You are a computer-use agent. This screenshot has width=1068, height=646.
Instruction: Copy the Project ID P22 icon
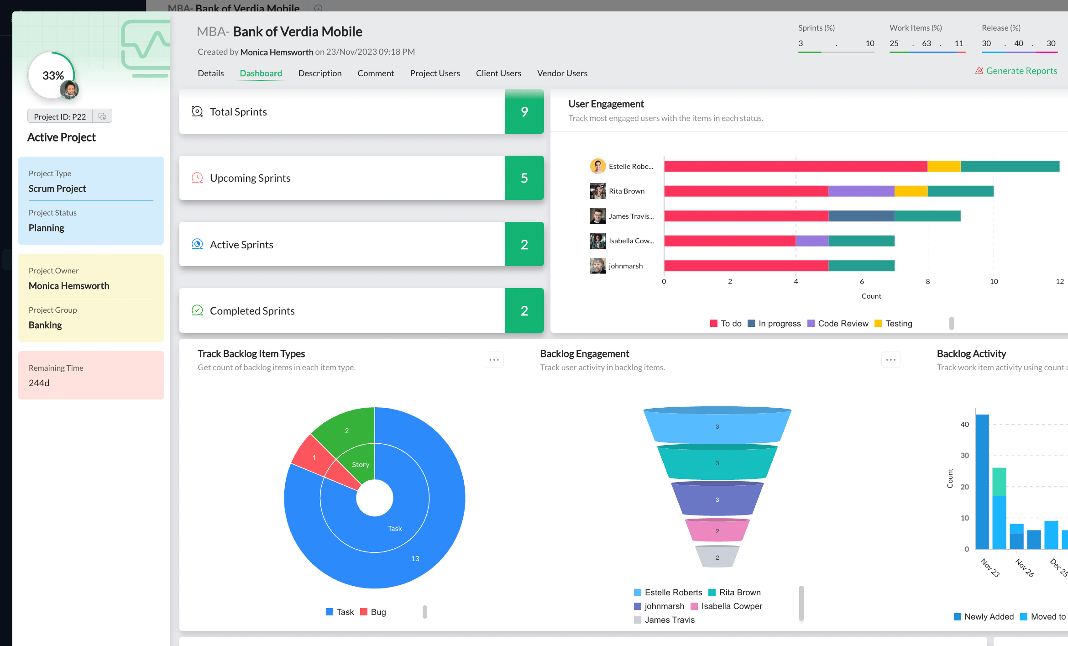pyautogui.click(x=102, y=116)
